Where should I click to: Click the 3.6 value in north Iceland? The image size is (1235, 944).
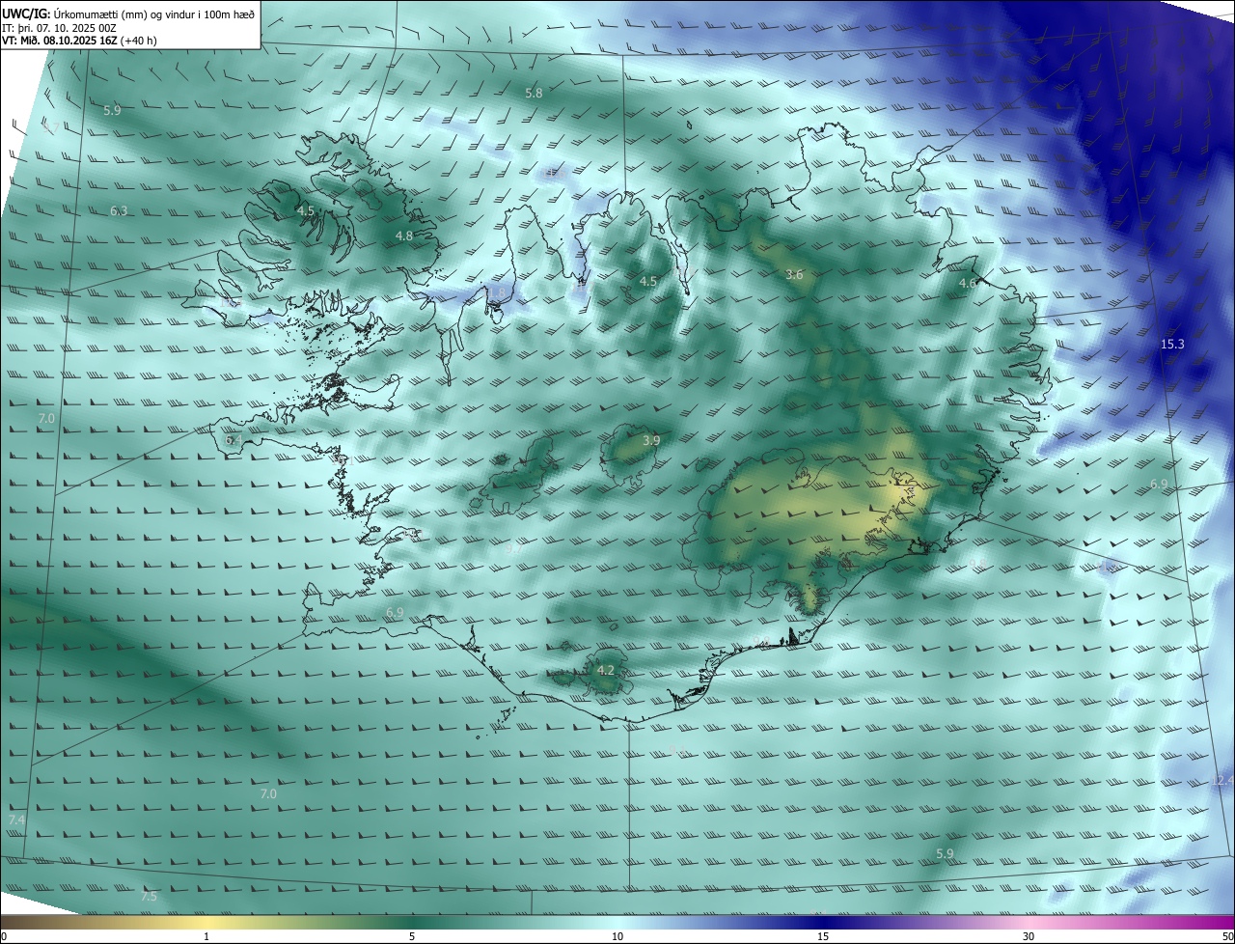[794, 275]
